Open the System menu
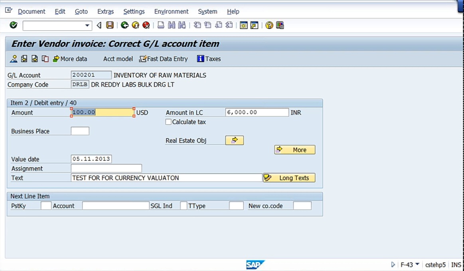464x271 pixels. tap(207, 12)
